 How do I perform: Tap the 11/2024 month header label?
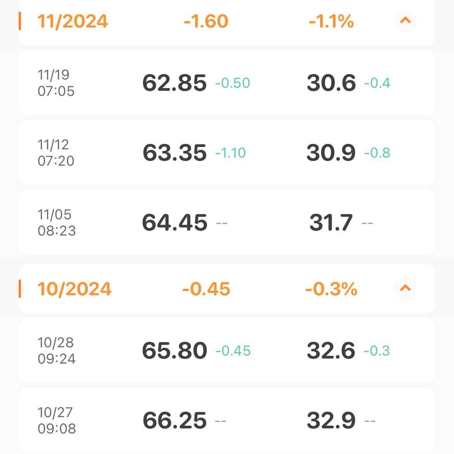point(73,21)
